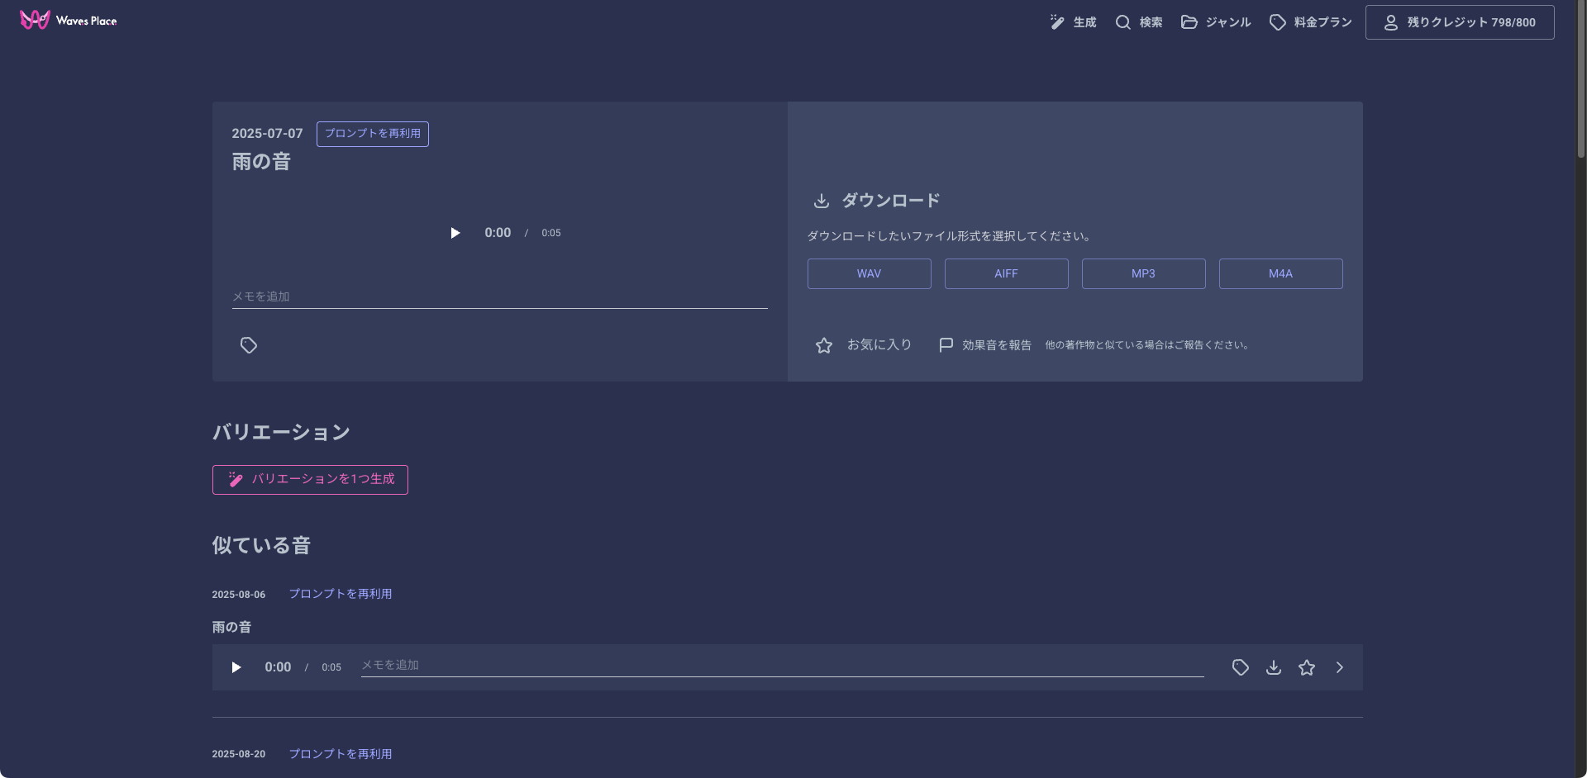This screenshot has height=778, width=1587.
Task: Play the main 雨の音 sound
Action: [x=455, y=233]
